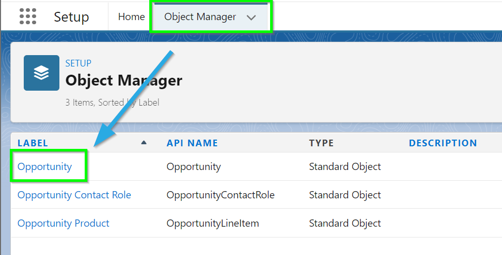Click the Opportunity API name cell
This screenshot has height=255, width=502.
[x=194, y=166]
